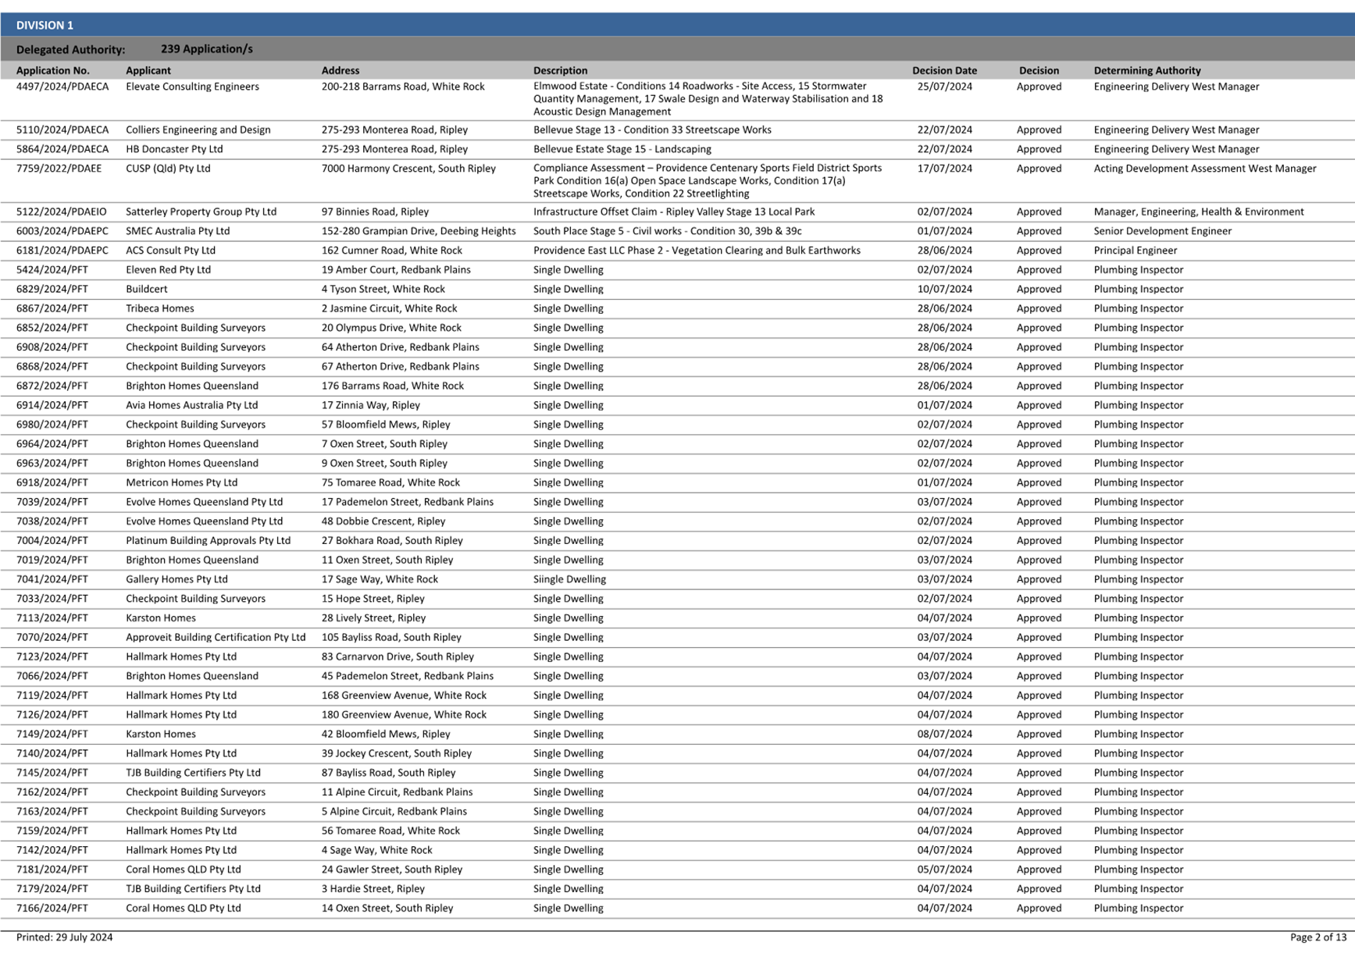Click applicant Eleven Red Pty Ltd

click(x=168, y=270)
